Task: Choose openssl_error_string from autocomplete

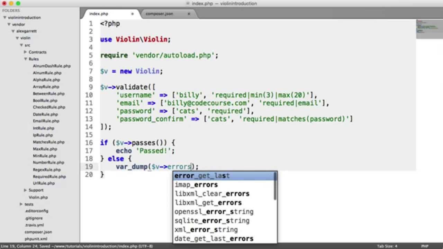Action: 224,212
